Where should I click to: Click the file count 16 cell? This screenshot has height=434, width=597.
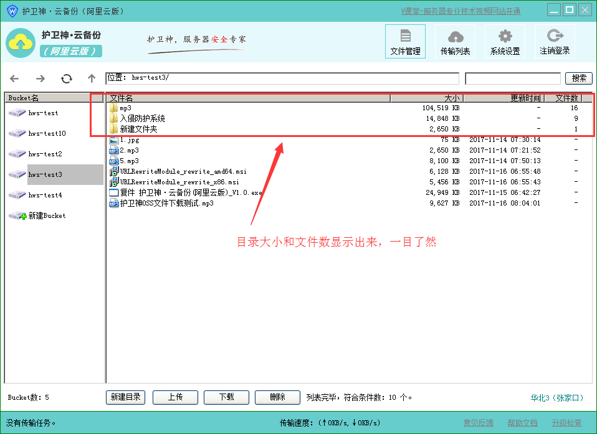click(x=574, y=108)
